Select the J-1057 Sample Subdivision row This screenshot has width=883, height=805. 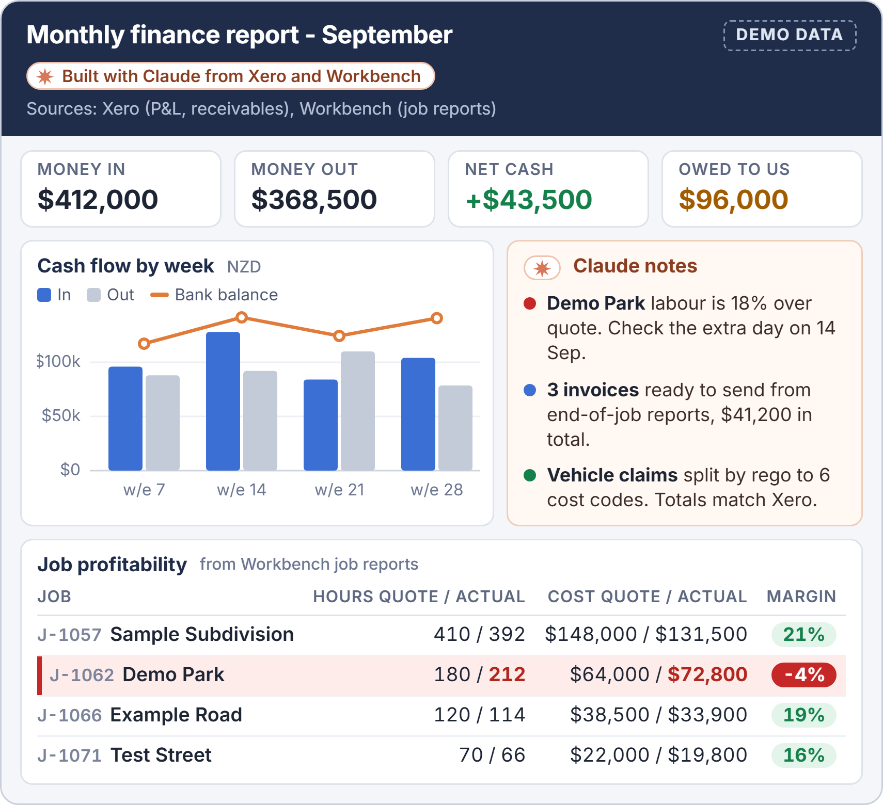point(441,635)
